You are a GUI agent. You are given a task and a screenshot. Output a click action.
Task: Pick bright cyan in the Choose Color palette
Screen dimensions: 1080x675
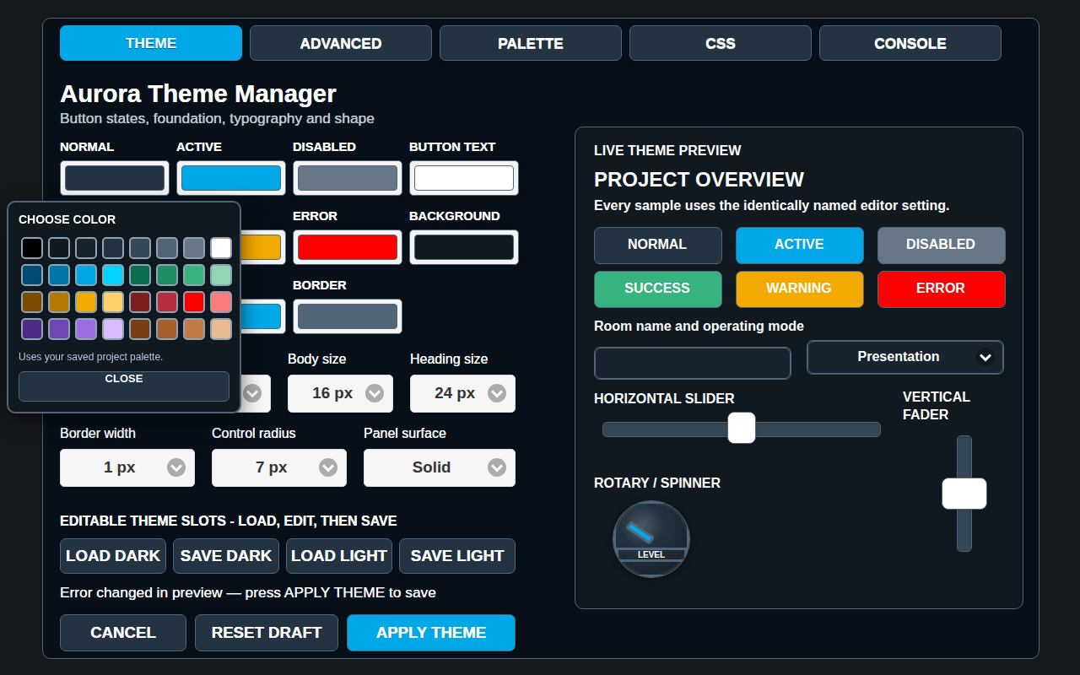(113, 275)
